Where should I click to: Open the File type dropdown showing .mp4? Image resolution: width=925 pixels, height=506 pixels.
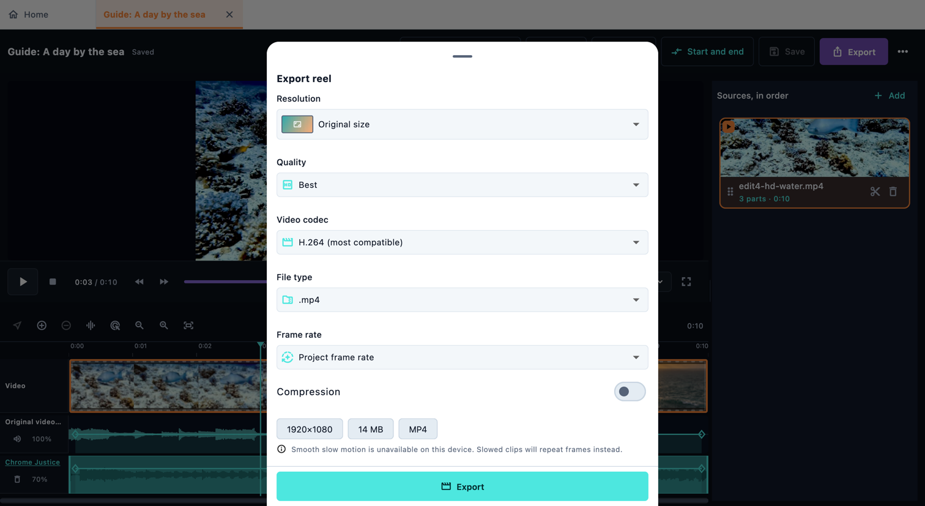tap(462, 300)
